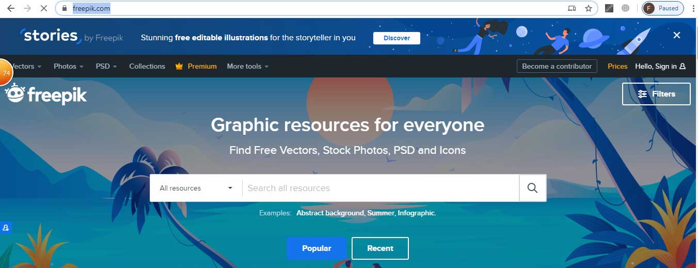Expand the All resources dropdown
Screen dimensions: 698x268
(x=196, y=188)
